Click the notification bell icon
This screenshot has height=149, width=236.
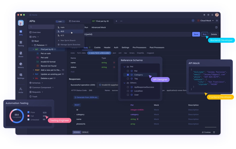212,15
